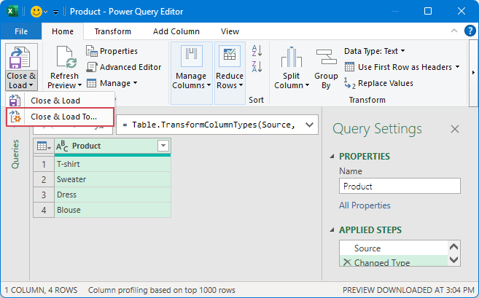This screenshot has width=479, height=298.
Task: Switch to the Transform tab
Action: pos(113,32)
